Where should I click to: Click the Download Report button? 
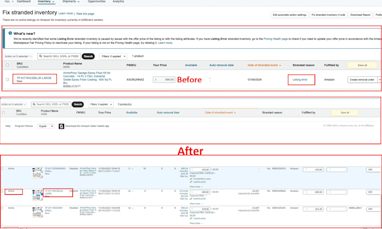[x=360, y=15]
